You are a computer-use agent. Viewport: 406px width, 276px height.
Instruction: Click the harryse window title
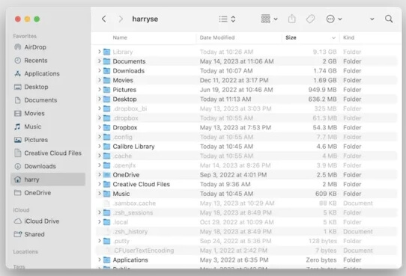point(145,19)
